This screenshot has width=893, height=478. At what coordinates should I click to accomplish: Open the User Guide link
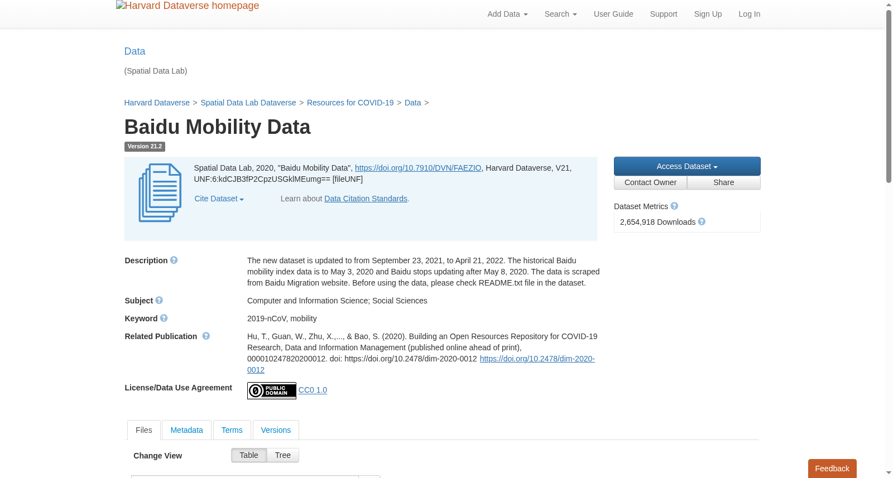pyautogui.click(x=613, y=14)
